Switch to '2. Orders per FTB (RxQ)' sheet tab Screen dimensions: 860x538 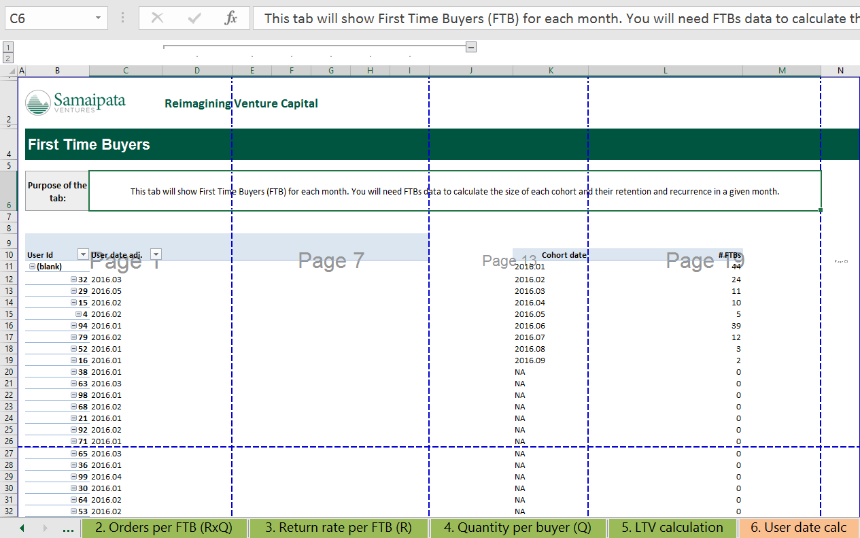click(x=165, y=528)
